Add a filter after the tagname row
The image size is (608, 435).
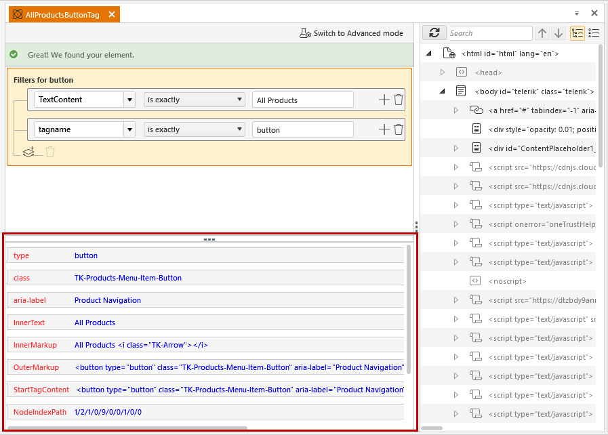point(384,129)
